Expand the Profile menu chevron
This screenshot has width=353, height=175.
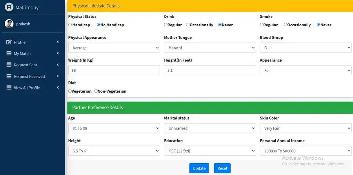pos(58,42)
